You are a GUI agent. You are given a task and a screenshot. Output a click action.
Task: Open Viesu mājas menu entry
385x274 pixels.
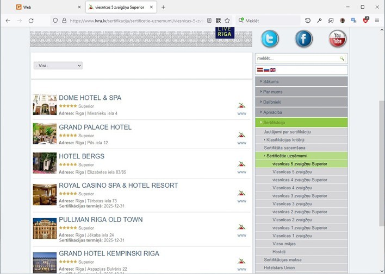coord(301,244)
